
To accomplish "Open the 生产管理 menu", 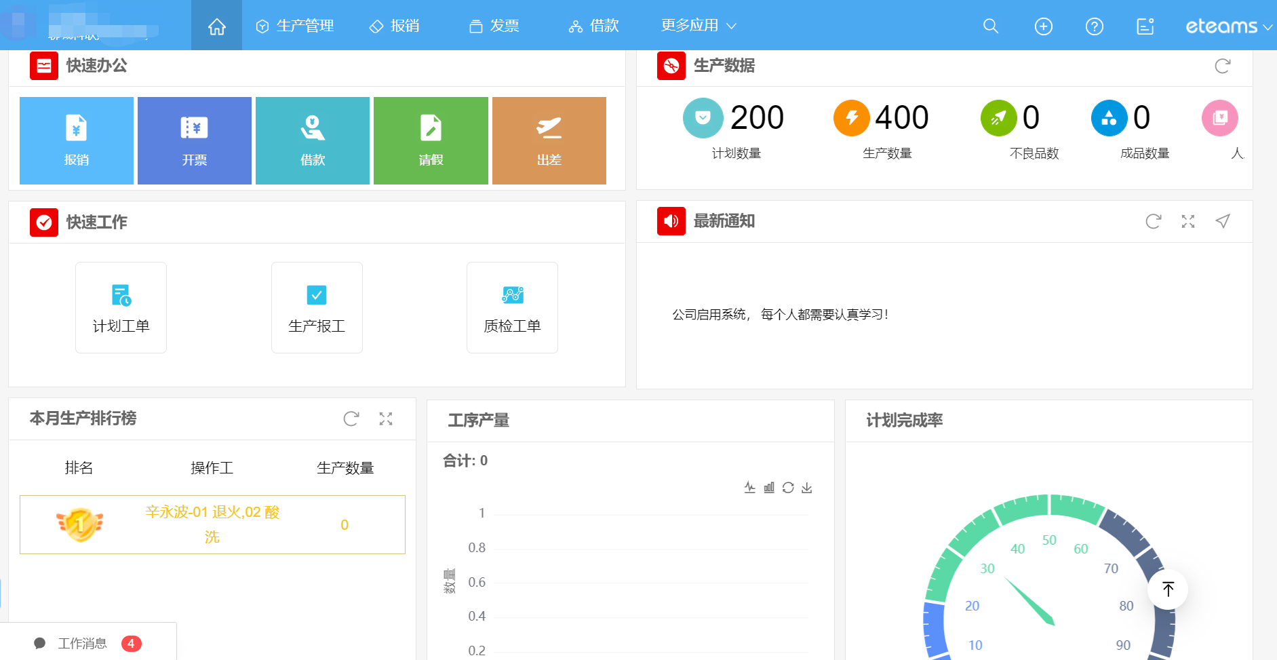I will coord(294,26).
